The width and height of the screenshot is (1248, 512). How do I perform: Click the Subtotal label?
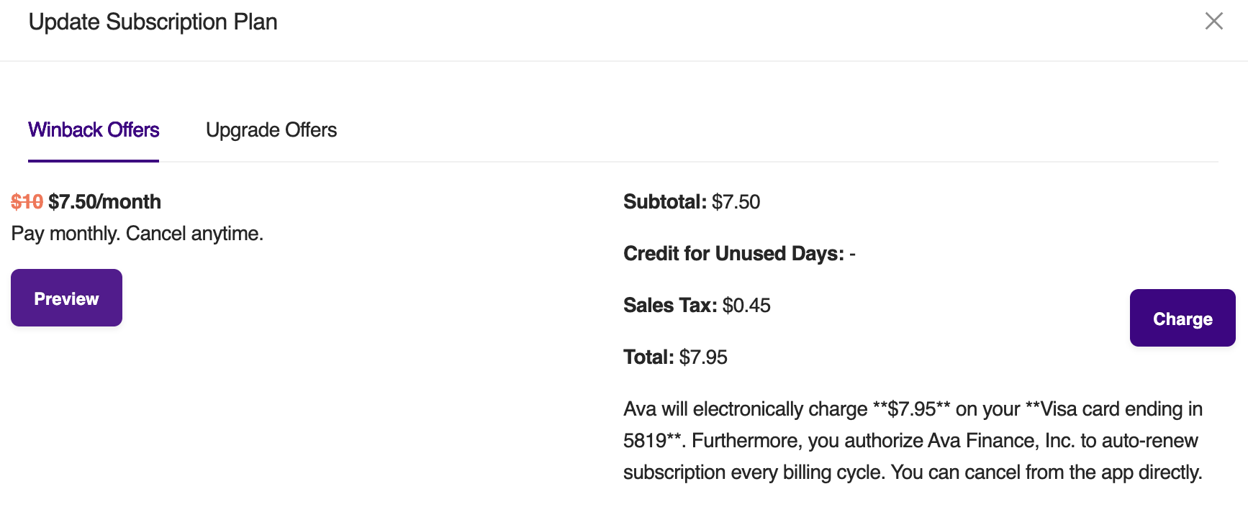point(665,202)
